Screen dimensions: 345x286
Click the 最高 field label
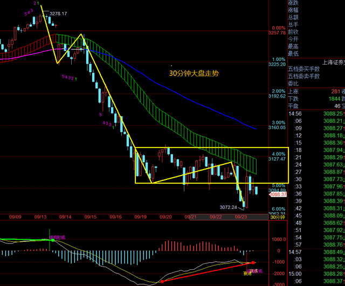coord(293,46)
